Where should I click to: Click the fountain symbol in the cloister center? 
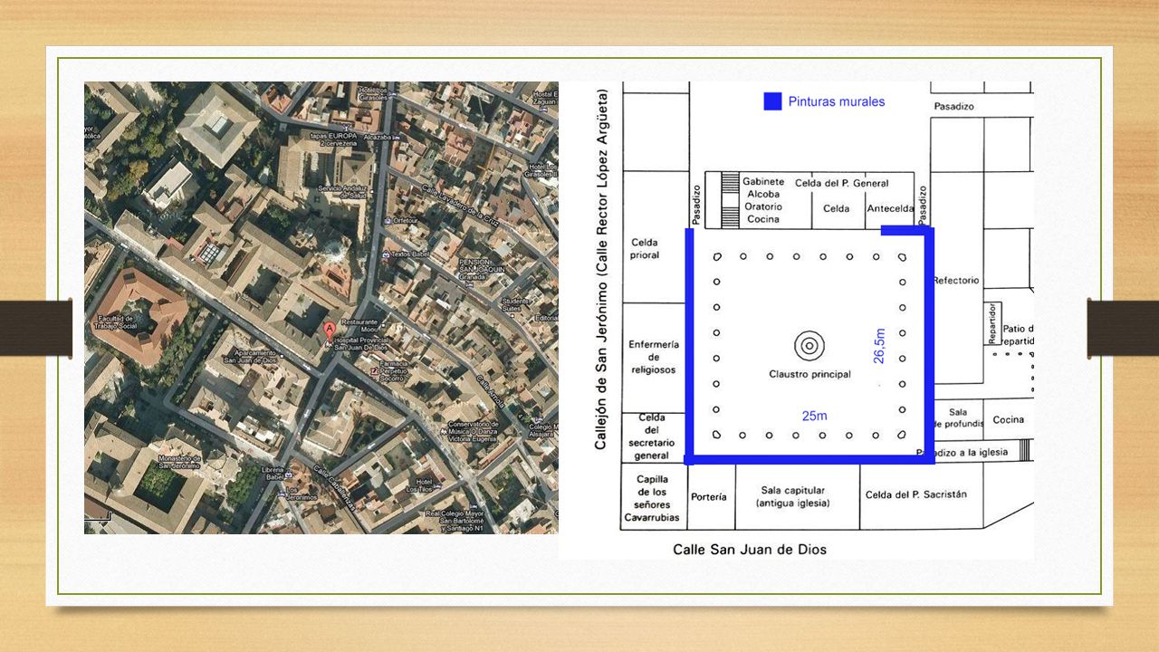[x=809, y=345]
